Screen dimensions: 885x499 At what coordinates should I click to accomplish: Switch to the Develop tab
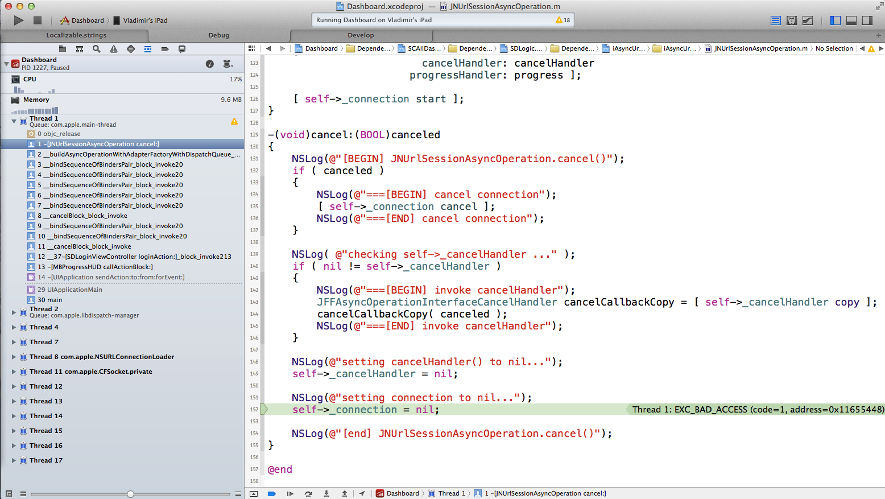pos(361,35)
